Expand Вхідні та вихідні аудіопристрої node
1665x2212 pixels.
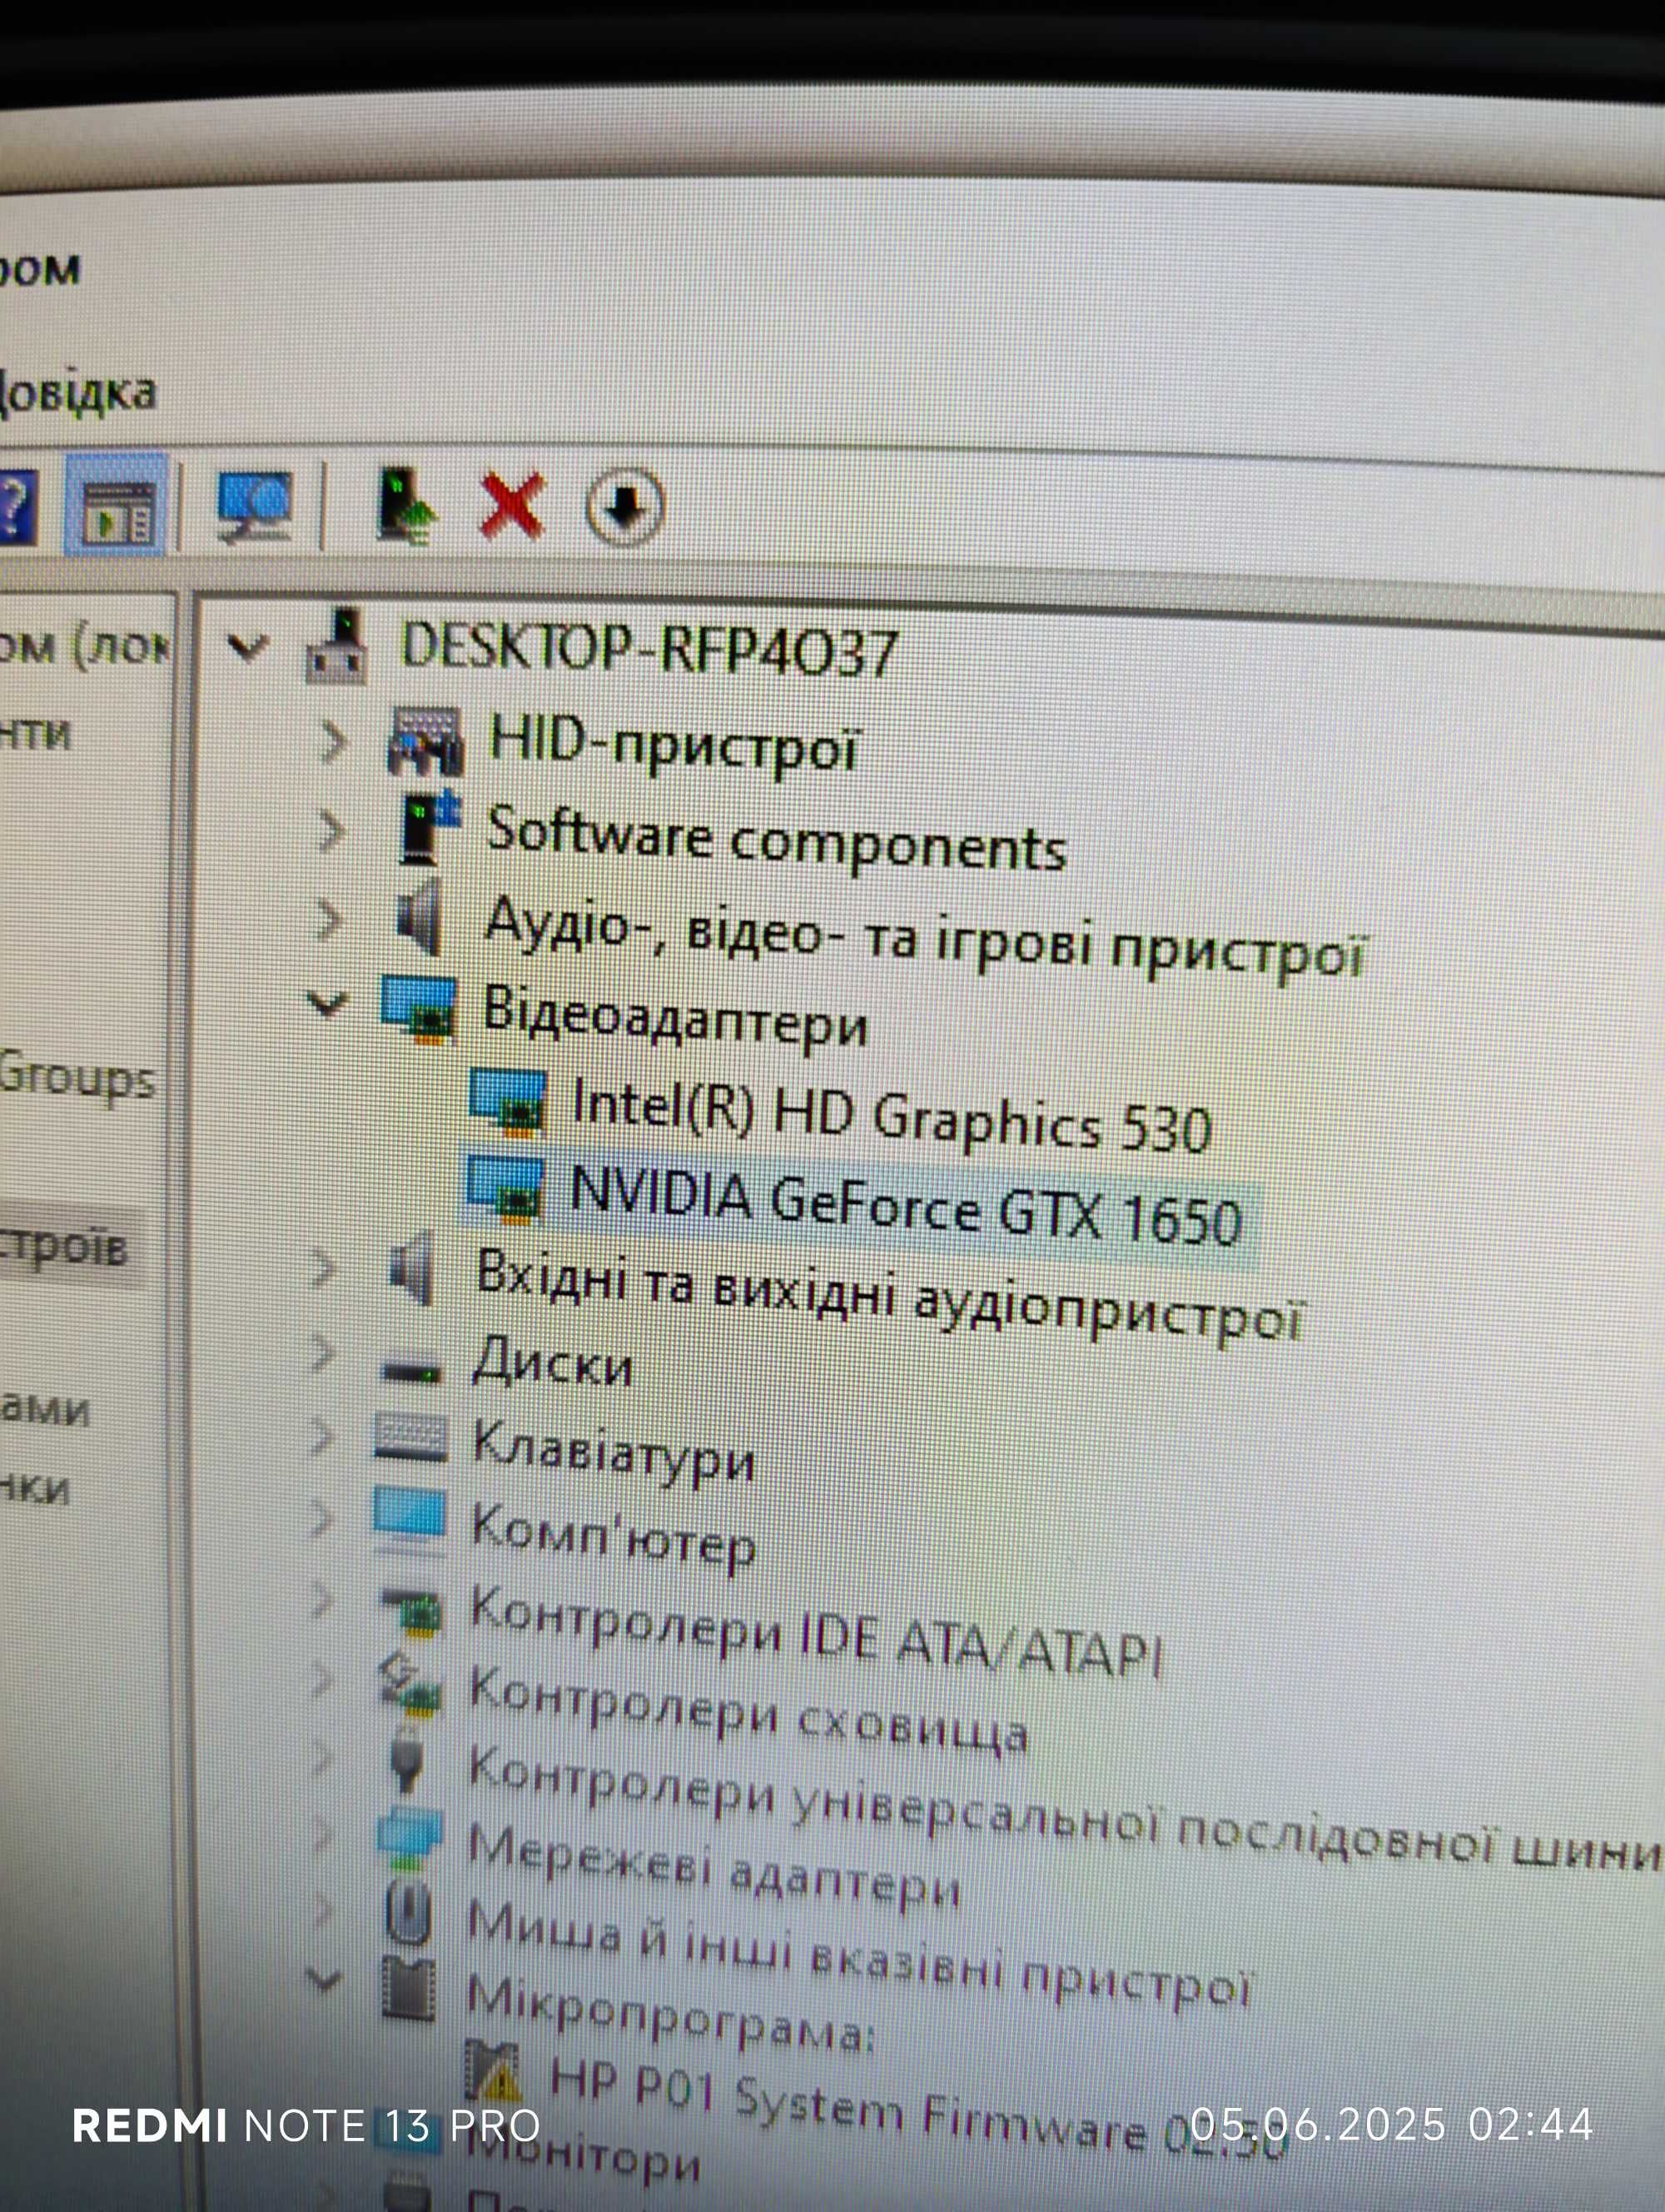click(324, 1268)
